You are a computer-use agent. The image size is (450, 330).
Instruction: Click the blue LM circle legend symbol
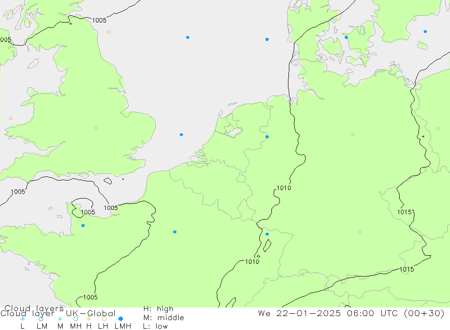click(41, 319)
